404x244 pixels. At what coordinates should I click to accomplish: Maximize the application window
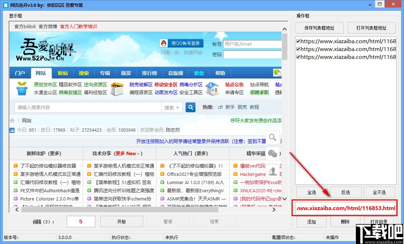[x=379, y=4]
